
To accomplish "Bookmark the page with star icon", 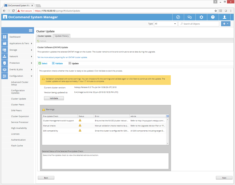I will 216,11.
